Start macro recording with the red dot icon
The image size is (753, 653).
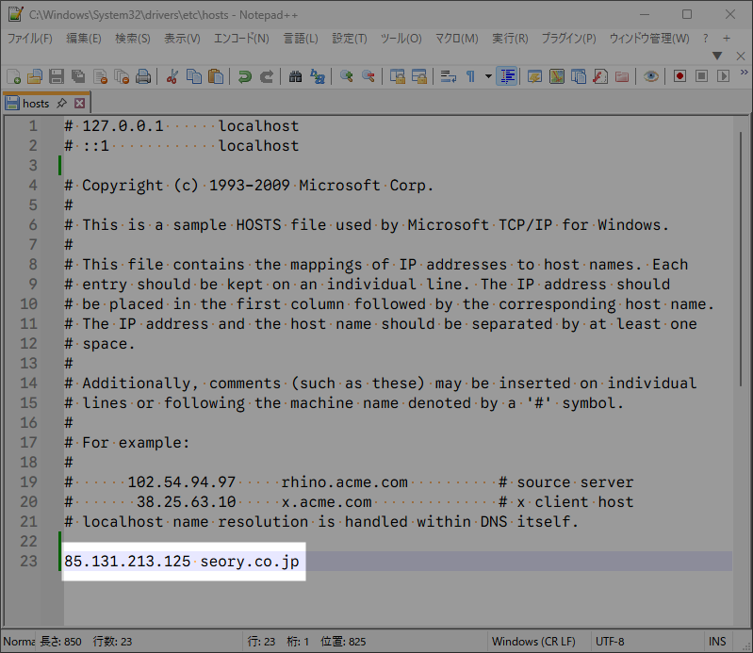point(679,76)
